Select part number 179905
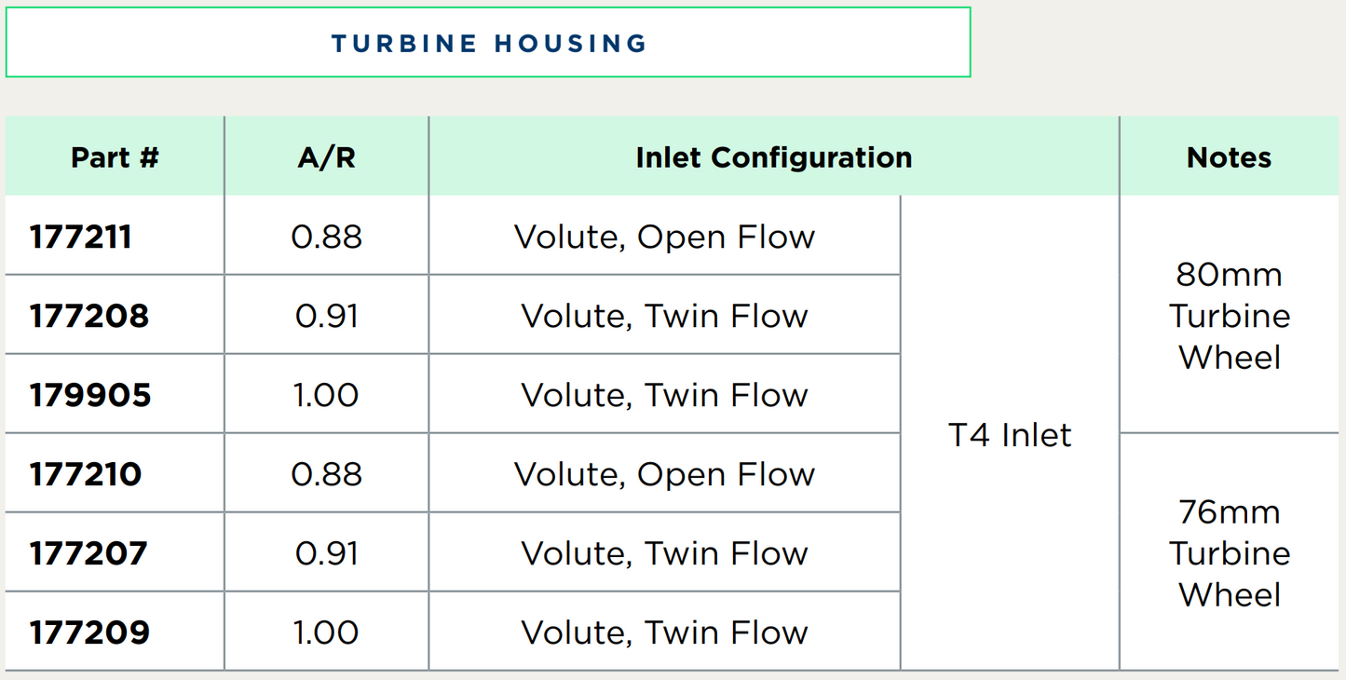This screenshot has width=1346, height=680. coord(90,395)
